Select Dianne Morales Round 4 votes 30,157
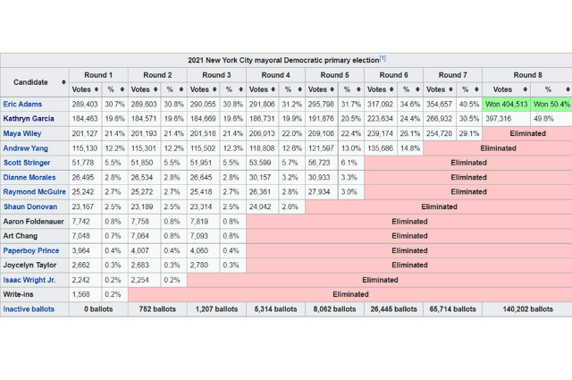The width and height of the screenshot is (572, 380). (x=263, y=177)
